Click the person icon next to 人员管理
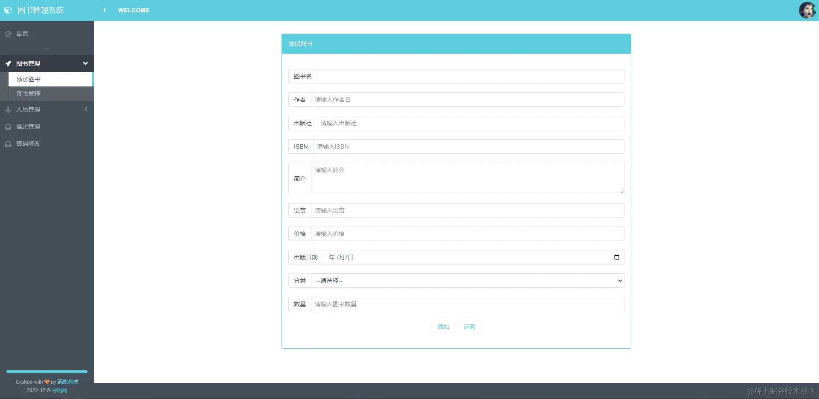The width and height of the screenshot is (819, 399). click(x=8, y=109)
